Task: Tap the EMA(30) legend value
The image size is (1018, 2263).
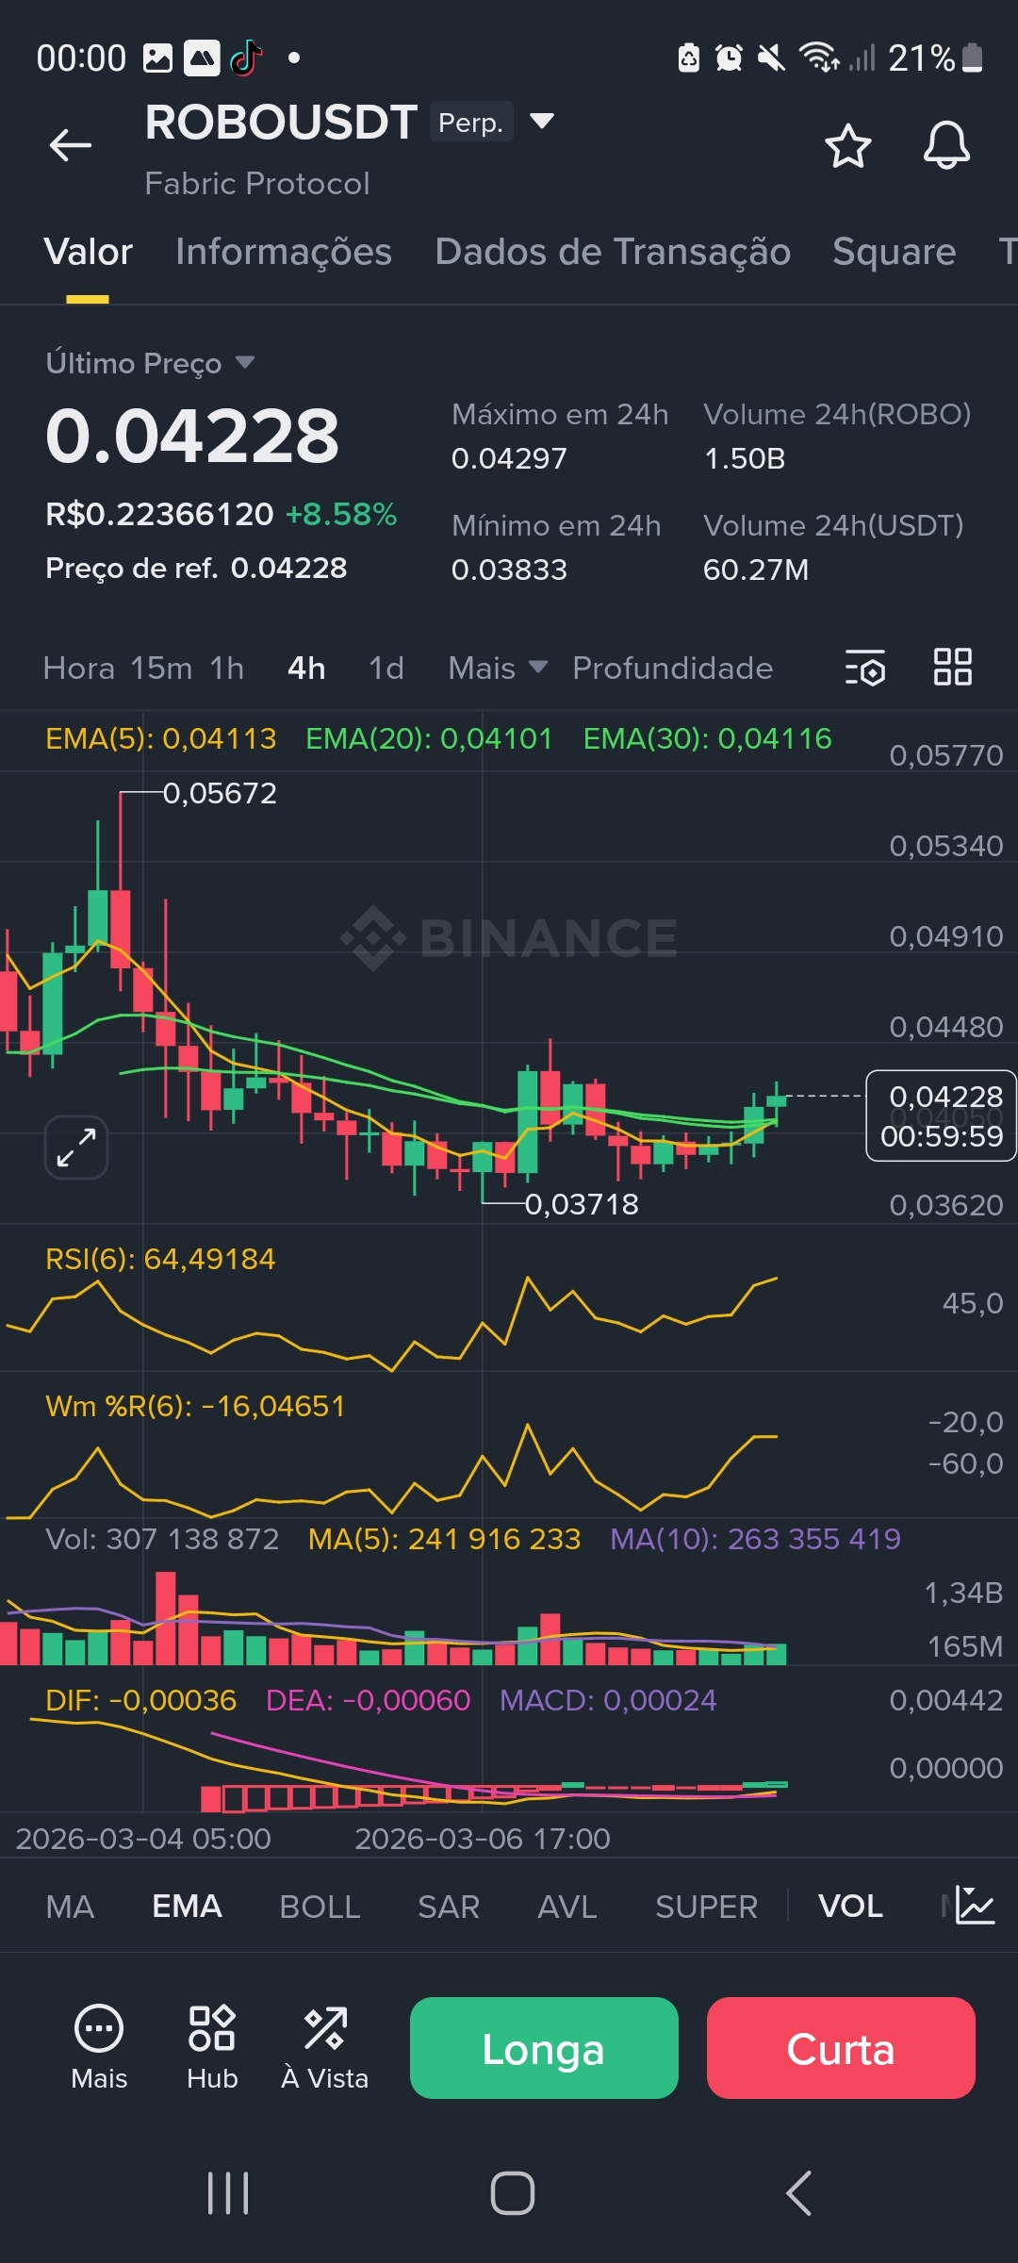Action: [x=708, y=738]
